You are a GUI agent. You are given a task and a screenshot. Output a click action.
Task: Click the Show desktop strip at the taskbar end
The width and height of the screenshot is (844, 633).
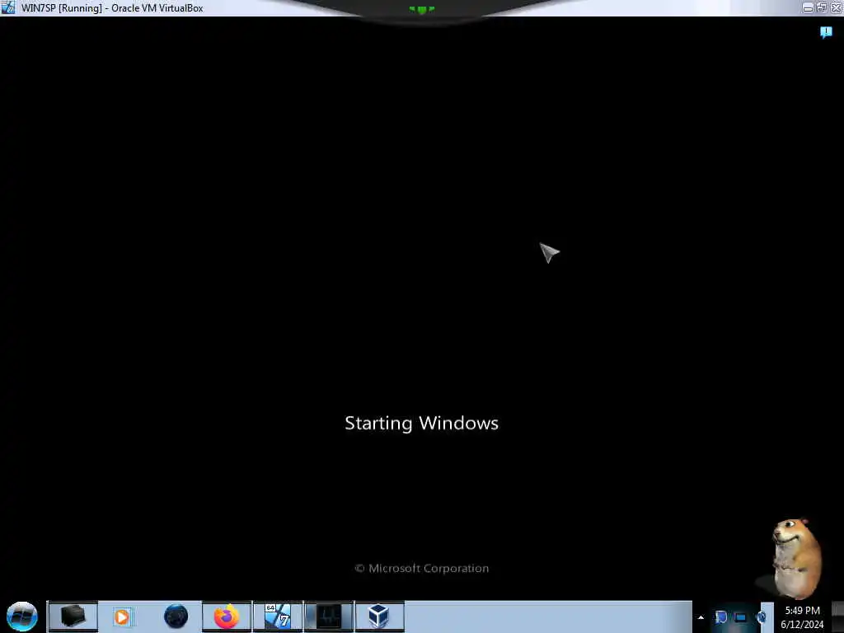click(x=838, y=617)
